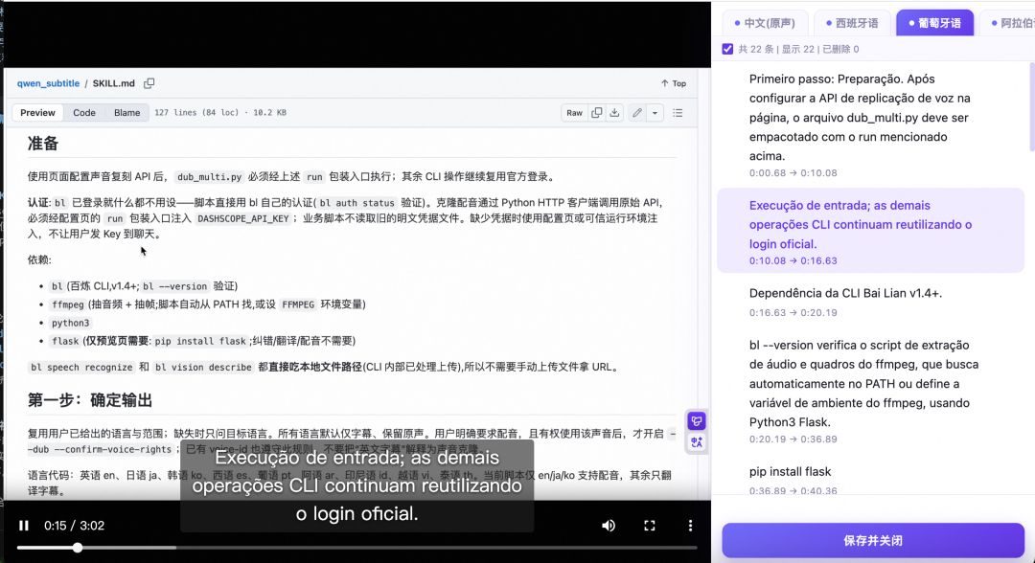Select 葡萄牙语 subtitle tab
The height and width of the screenshot is (563, 1035).
coord(934,23)
